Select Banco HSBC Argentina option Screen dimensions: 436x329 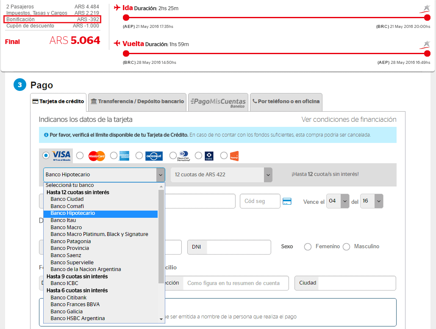point(101,318)
